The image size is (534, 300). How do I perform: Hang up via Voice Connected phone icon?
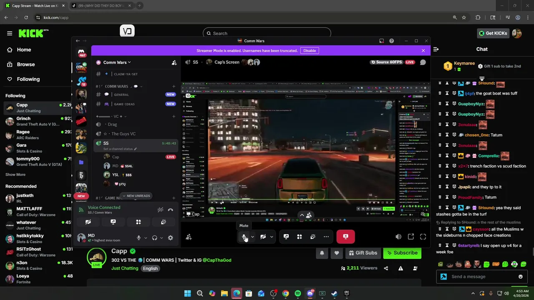click(x=170, y=210)
